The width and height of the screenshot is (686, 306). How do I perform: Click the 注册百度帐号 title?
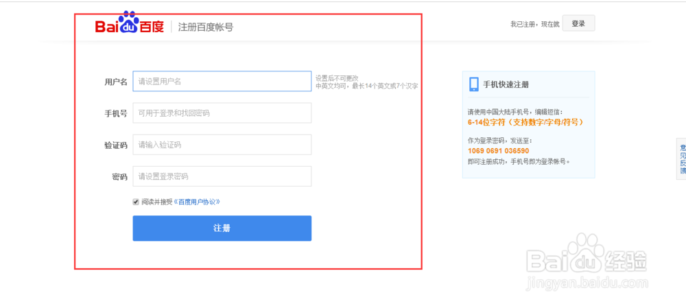point(206,27)
